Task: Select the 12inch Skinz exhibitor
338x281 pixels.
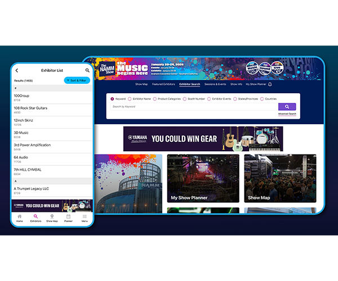Action: (x=52, y=122)
